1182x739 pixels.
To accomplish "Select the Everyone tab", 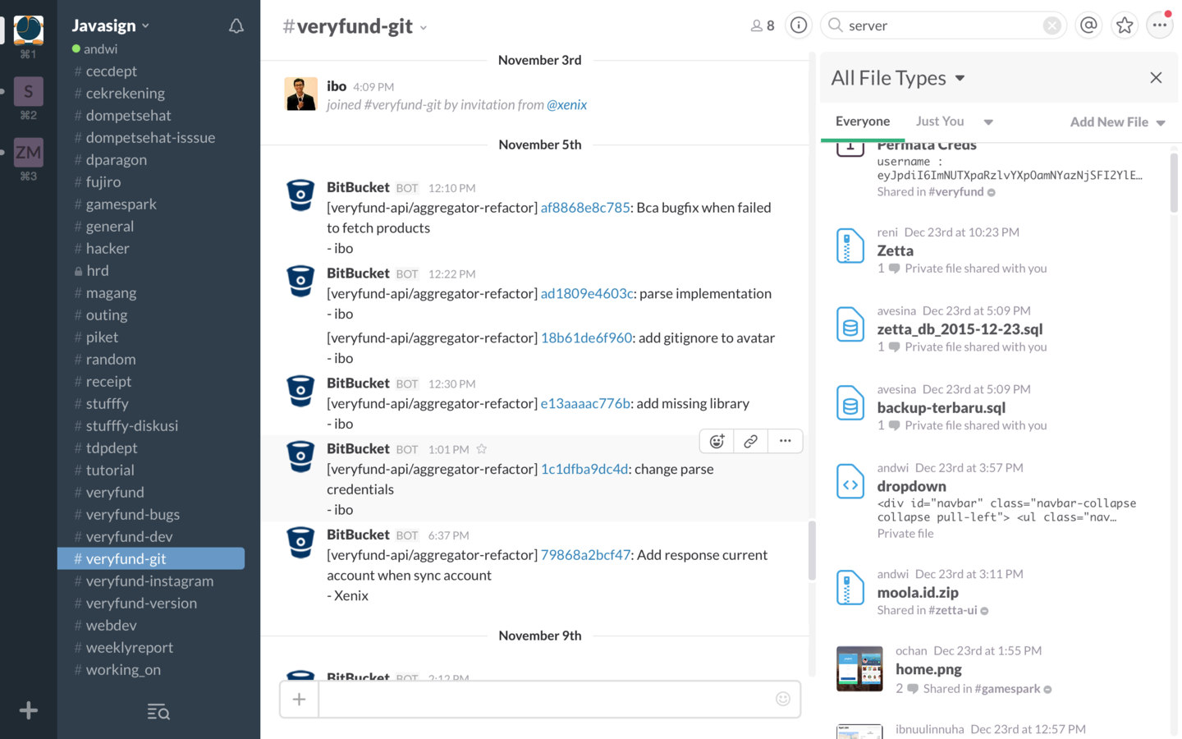I will pyautogui.click(x=863, y=121).
